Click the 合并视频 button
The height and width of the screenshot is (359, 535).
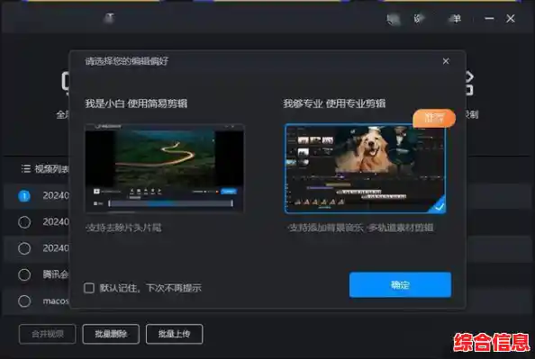[48, 334]
